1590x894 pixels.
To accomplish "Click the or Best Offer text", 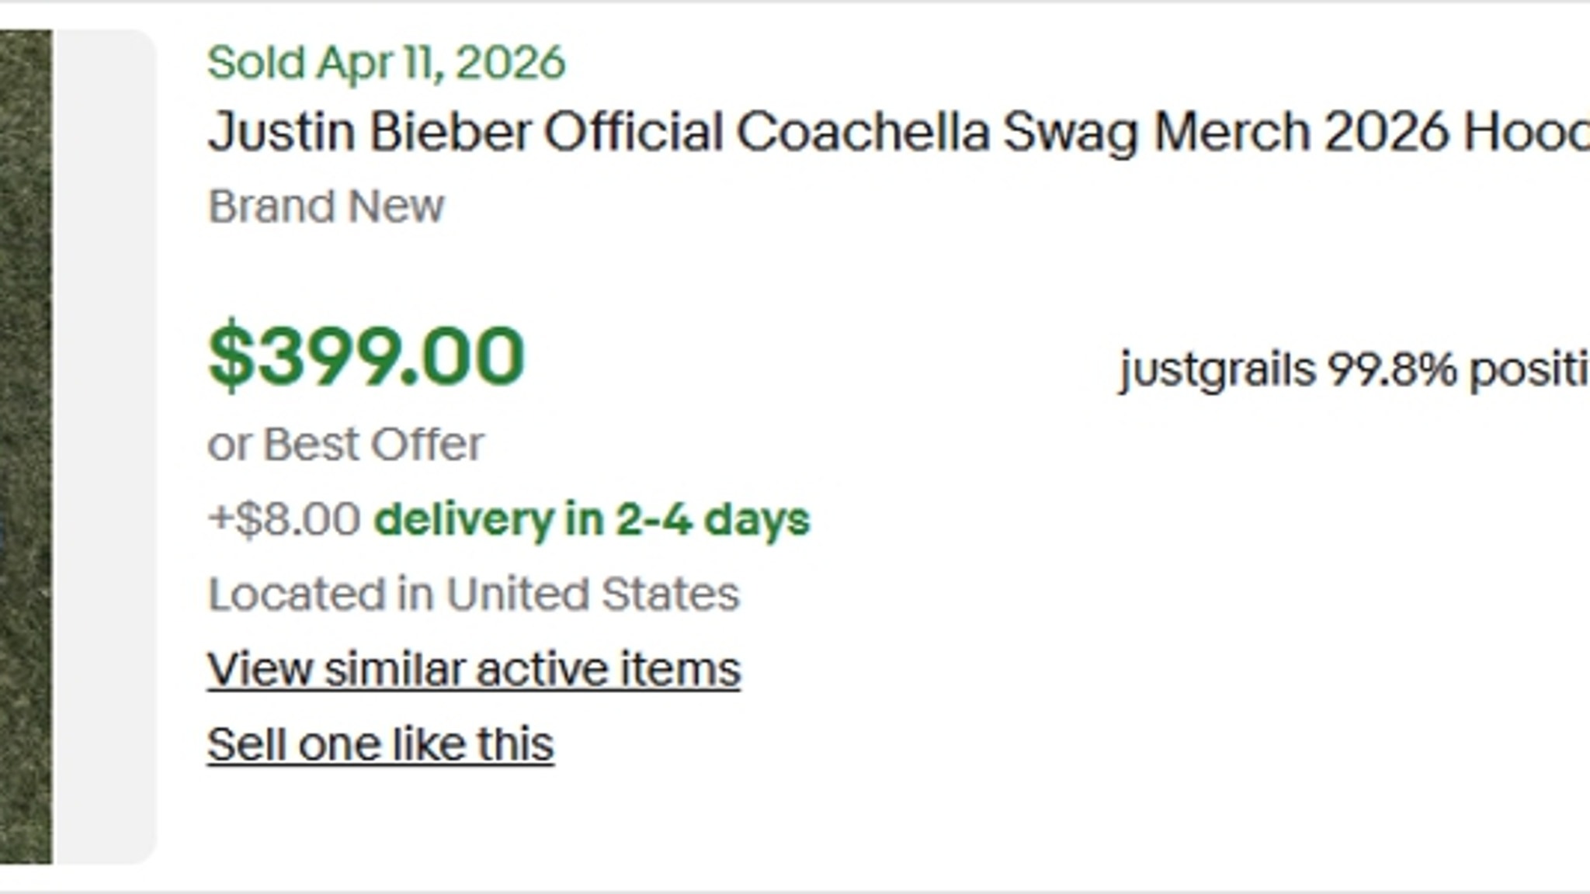I will pyautogui.click(x=345, y=445).
